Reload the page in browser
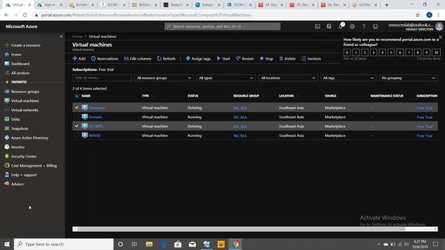This screenshot has width=445, height=250. click(25, 15)
